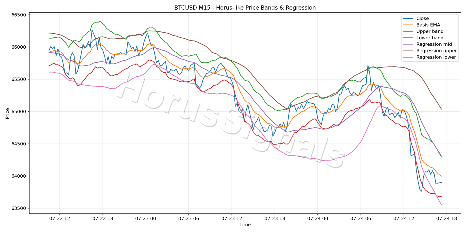The width and height of the screenshot is (466, 233).
Task: Click the "07-24 12" time tick label
Action: click(404, 218)
